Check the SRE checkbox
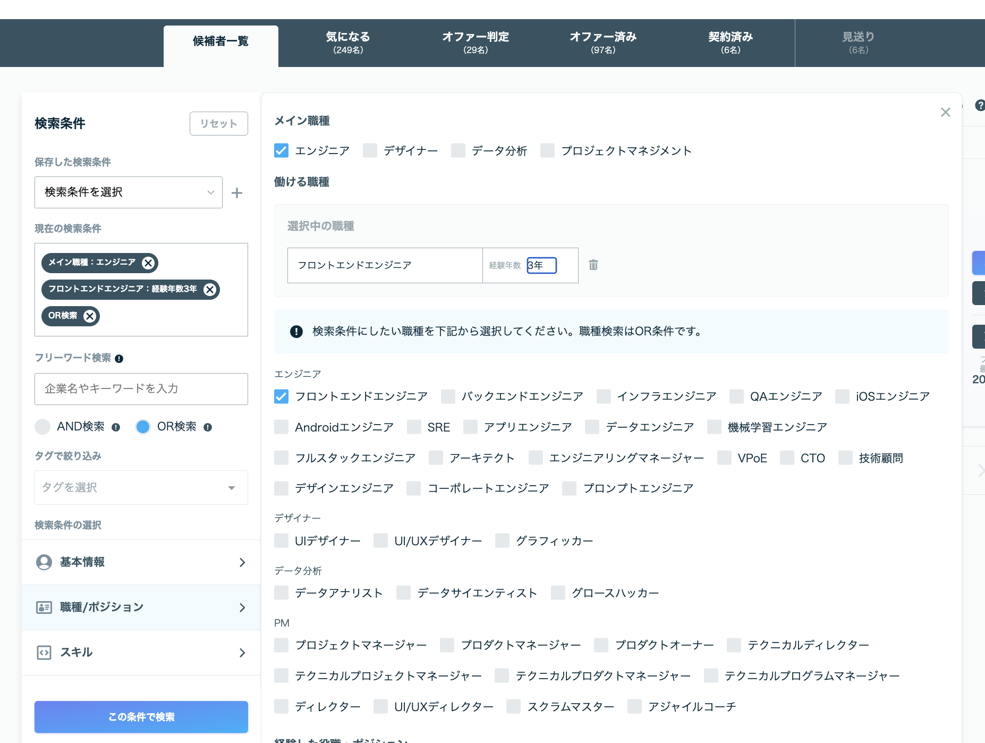 pos(414,427)
